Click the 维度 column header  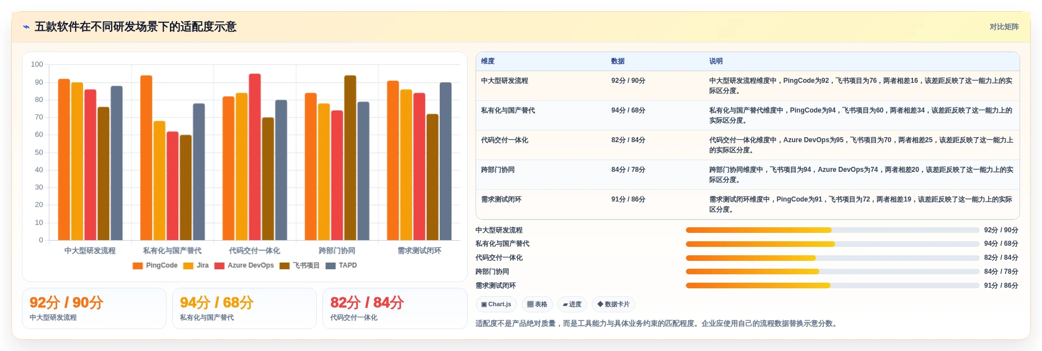[488, 62]
